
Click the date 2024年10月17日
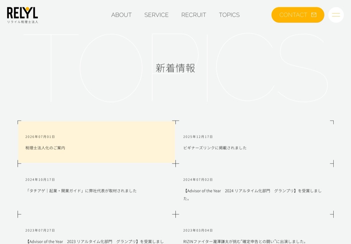coord(40,179)
